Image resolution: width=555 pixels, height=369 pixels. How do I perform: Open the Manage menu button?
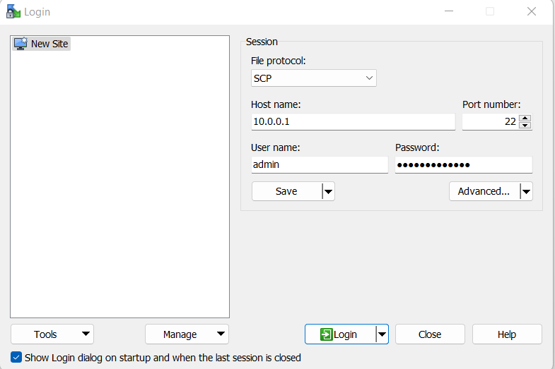[187, 334]
